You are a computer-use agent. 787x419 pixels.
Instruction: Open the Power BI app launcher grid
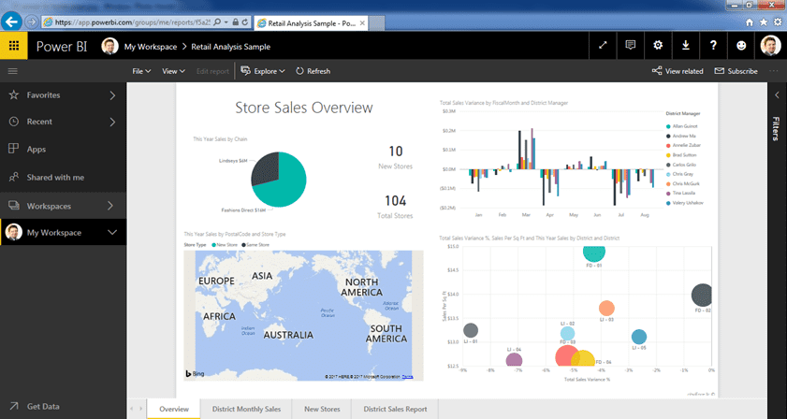click(x=13, y=46)
